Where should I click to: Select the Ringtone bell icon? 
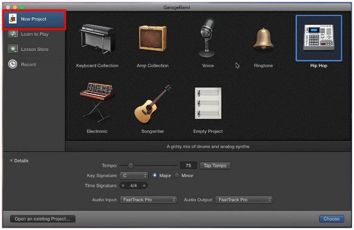tap(264, 38)
